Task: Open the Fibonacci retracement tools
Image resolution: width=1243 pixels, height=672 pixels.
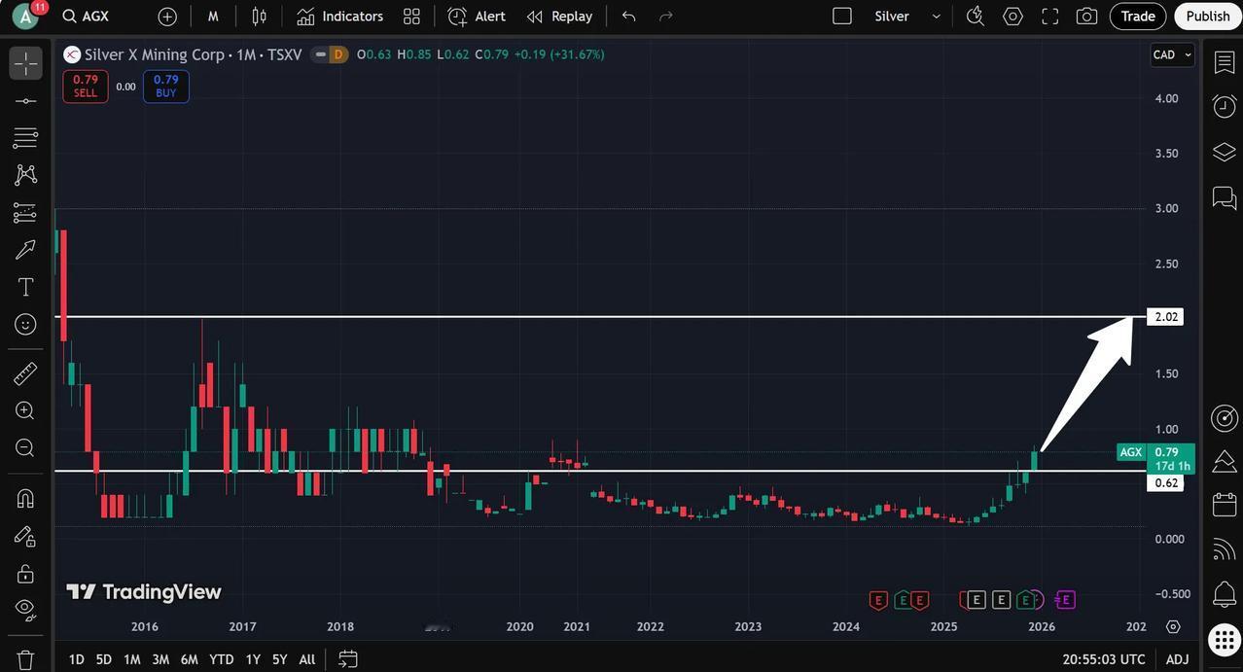Action: click(x=25, y=138)
